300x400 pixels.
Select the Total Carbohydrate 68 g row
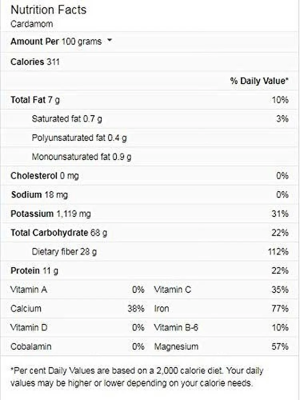58,233
